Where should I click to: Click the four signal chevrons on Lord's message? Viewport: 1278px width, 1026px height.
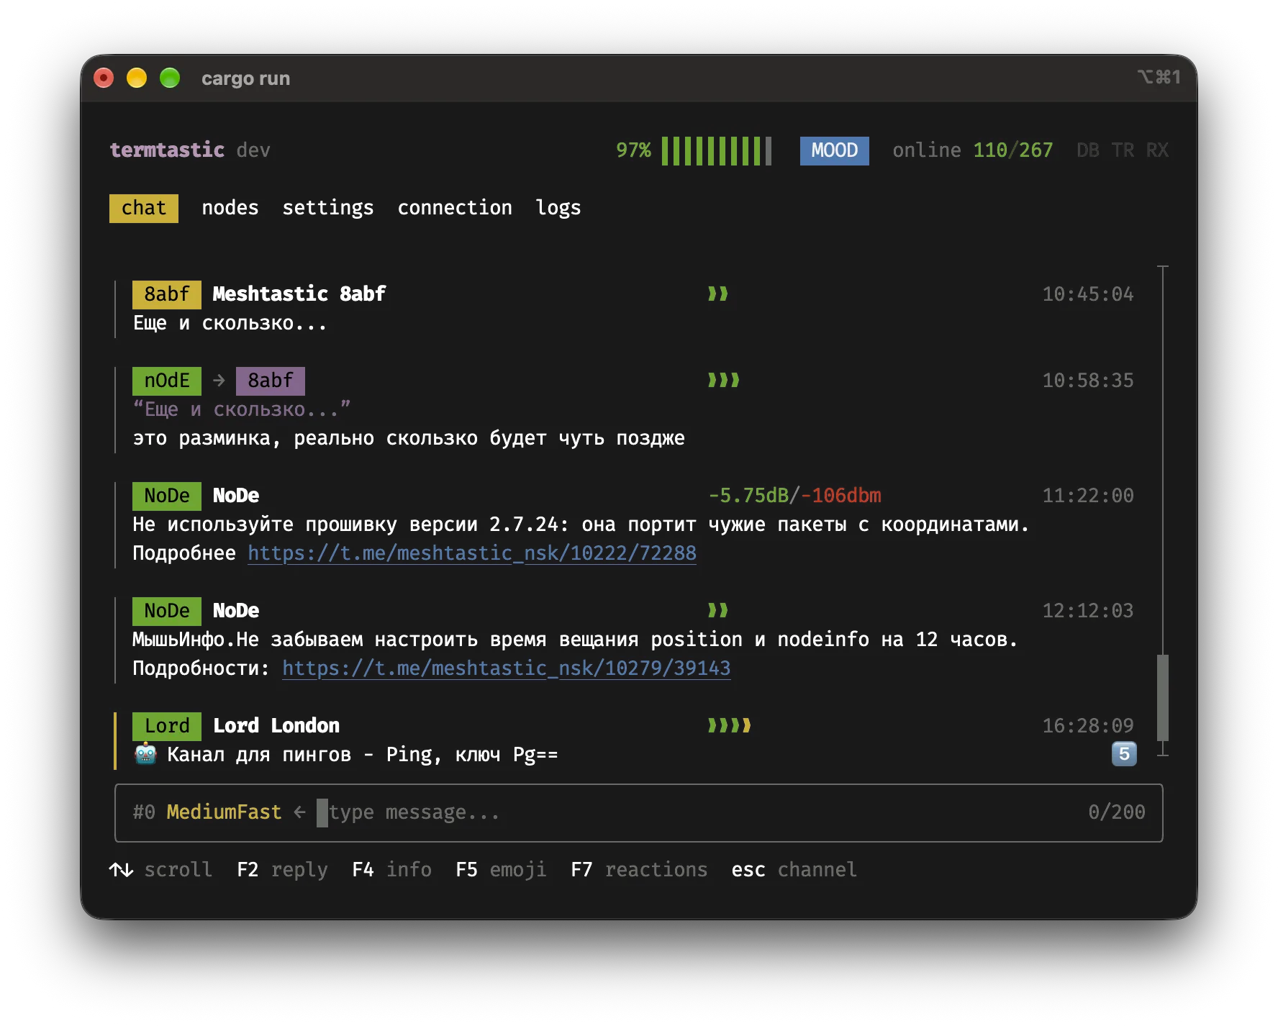730,725
